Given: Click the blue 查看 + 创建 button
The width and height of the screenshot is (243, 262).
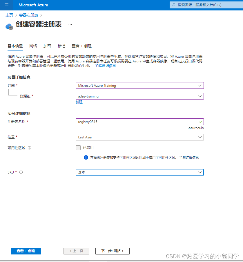Looking at the screenshot, I should coord(26,251).
